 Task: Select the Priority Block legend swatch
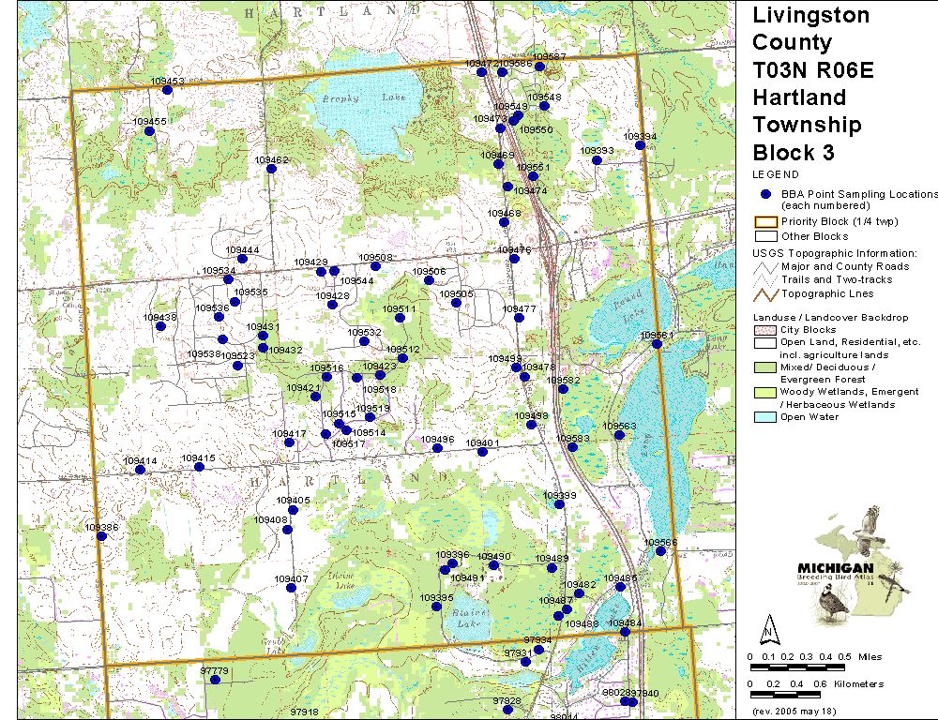(766, 221)
